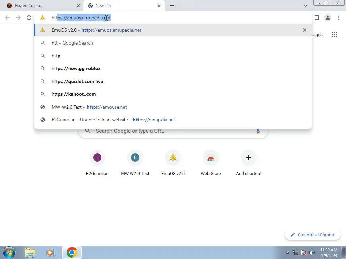Open Action Center flag icon
346x259 pixels.
[x=304, y=253]
